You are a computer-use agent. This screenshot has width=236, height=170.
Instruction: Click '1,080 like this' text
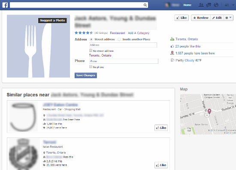pyautogui.click(x=54, y=124)
